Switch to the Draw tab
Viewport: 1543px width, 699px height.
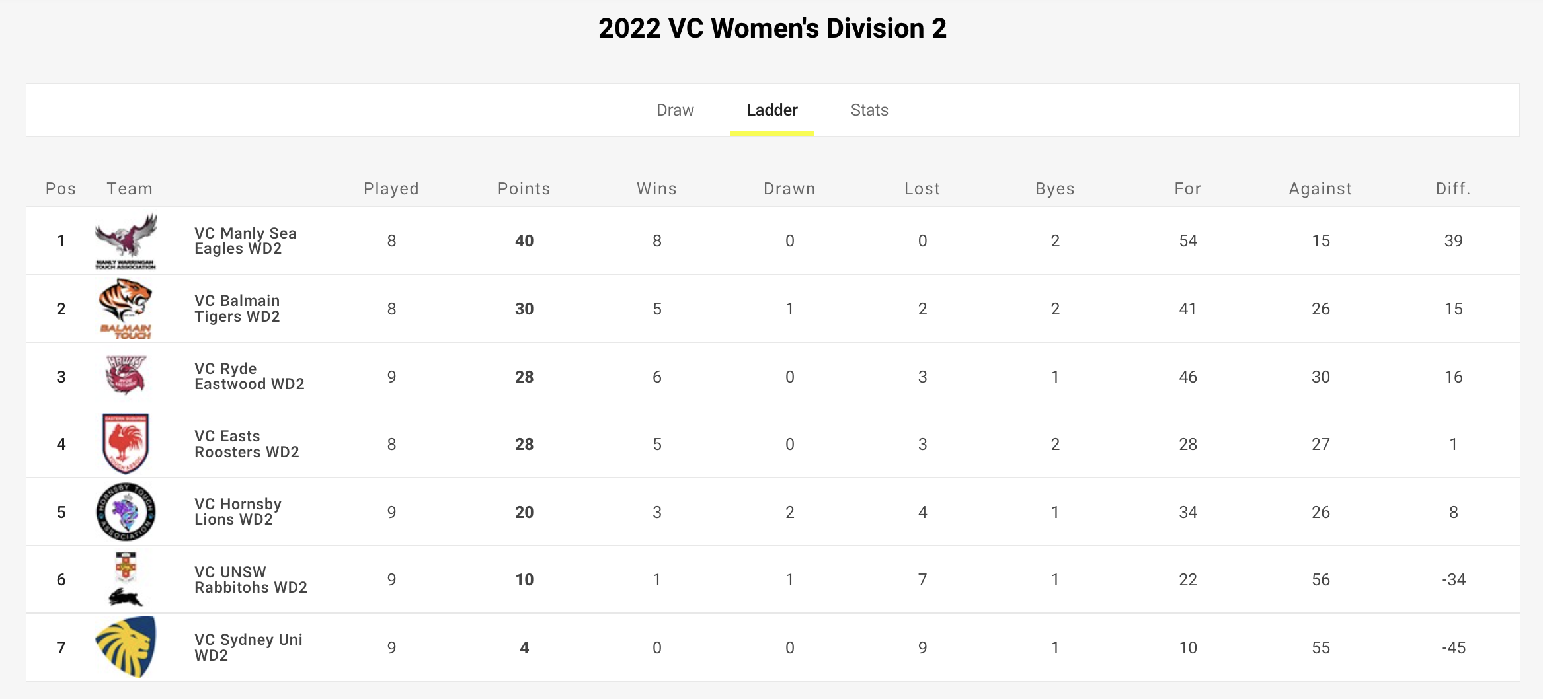675,110
